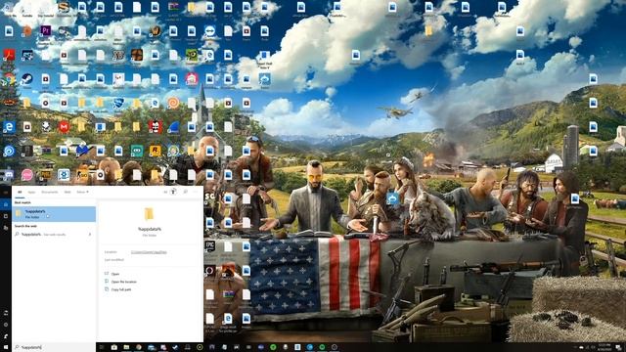Open the Recycle Bin on the desktop

click(x=9, y=7)
